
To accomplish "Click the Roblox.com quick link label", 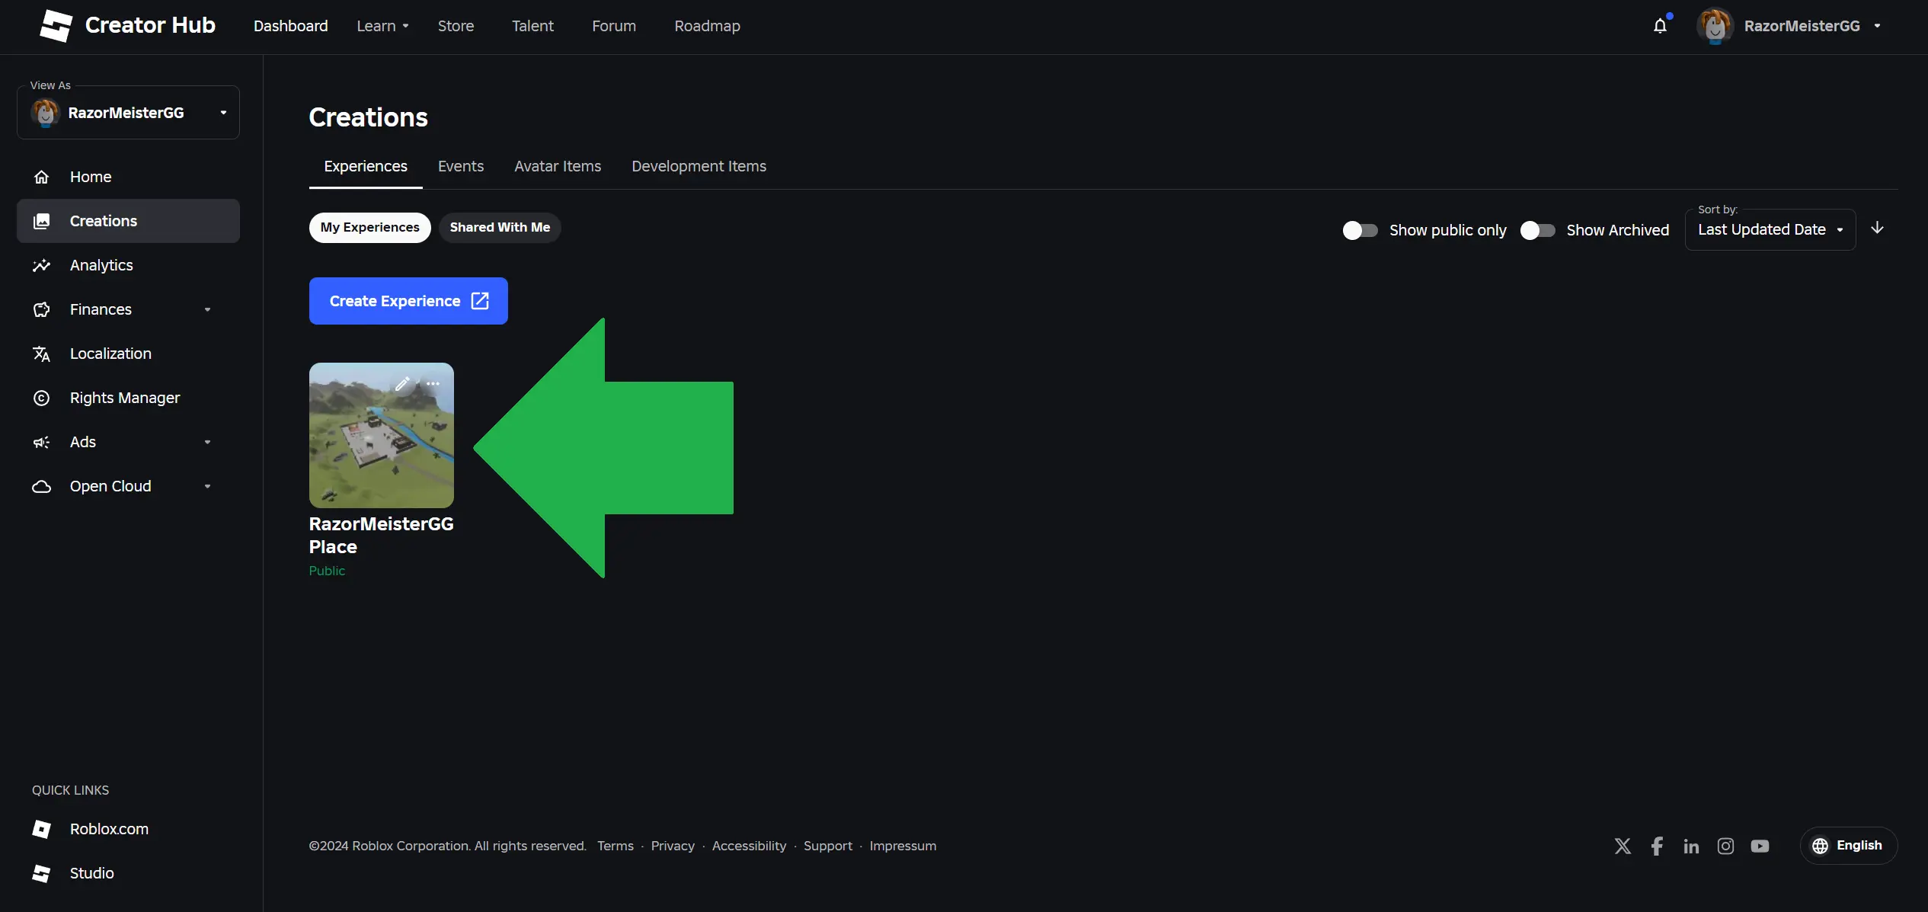I will [x=109, y=829].
